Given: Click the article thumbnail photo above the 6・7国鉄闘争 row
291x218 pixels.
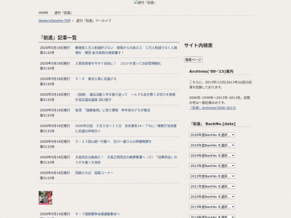Looking at the screenshot, I should pos(45,198).
